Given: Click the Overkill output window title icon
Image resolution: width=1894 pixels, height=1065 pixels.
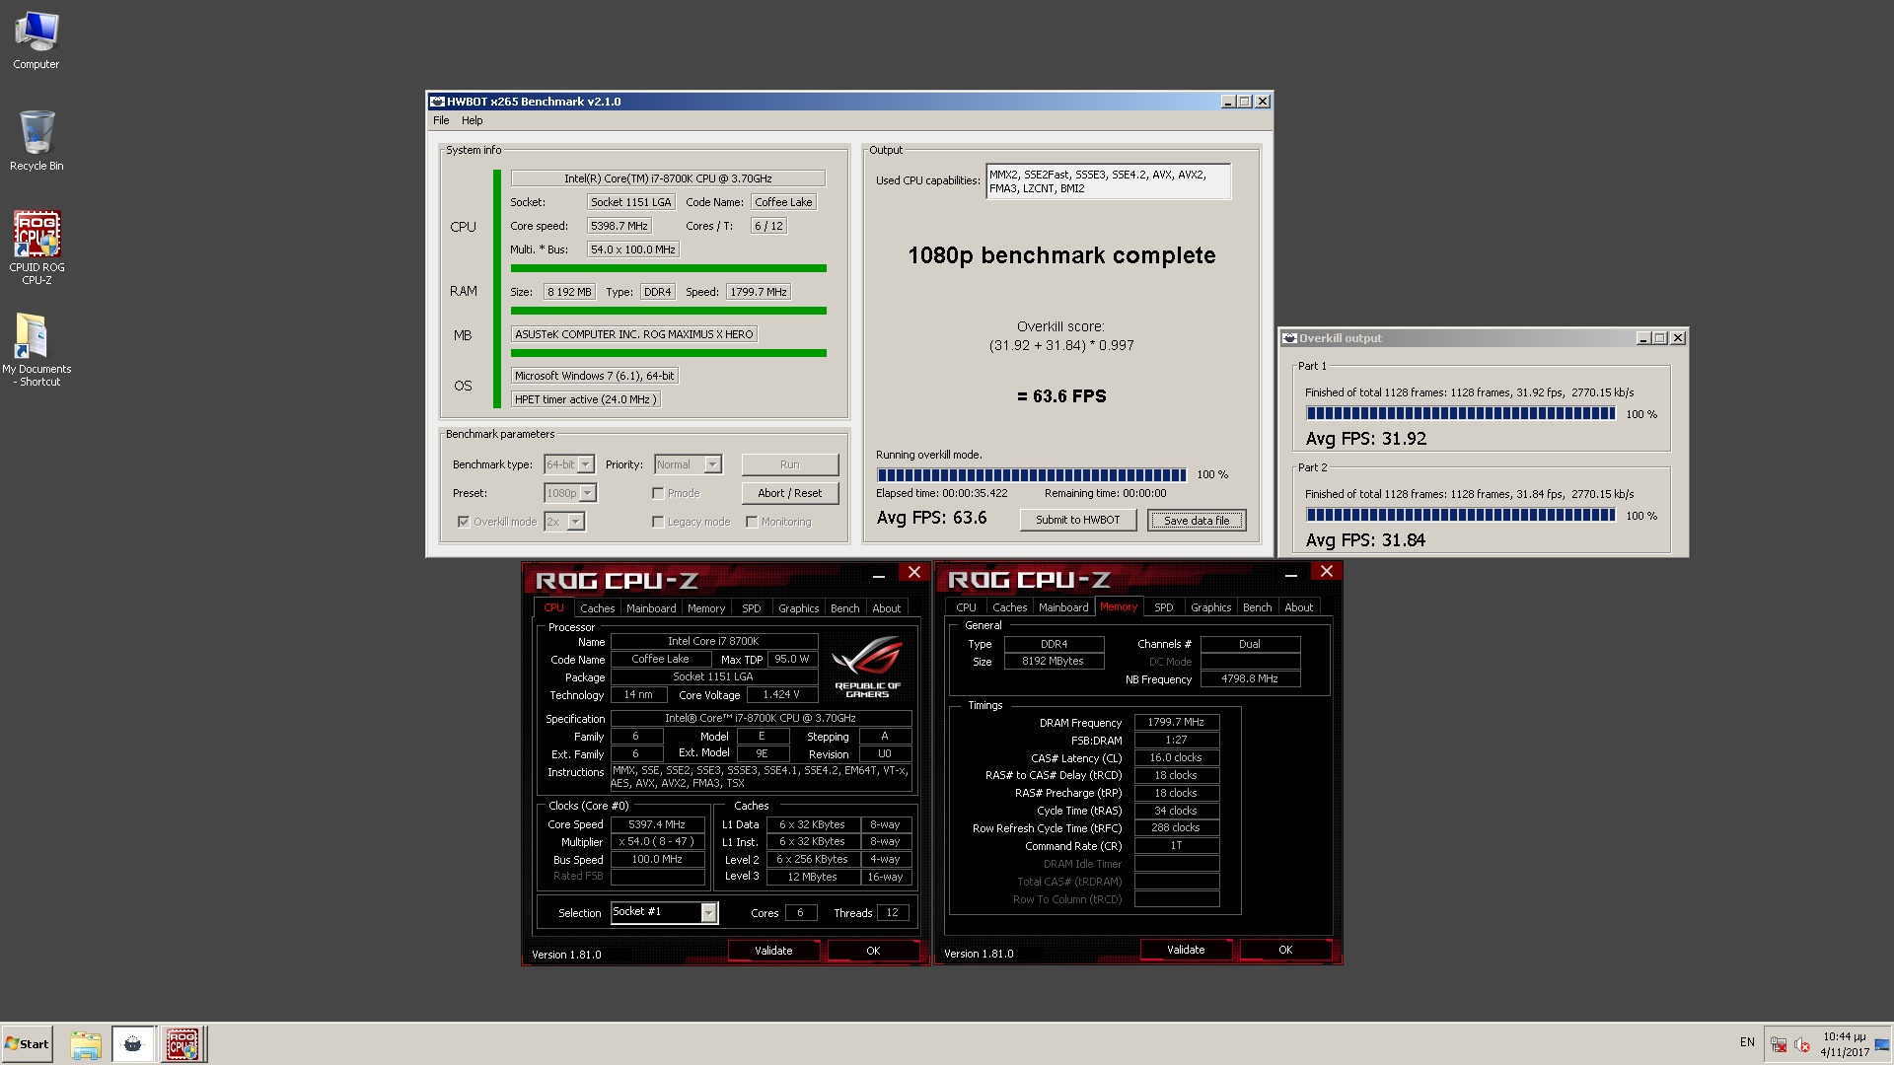Looking at the screenshot, I should (x=1289, y=338).
